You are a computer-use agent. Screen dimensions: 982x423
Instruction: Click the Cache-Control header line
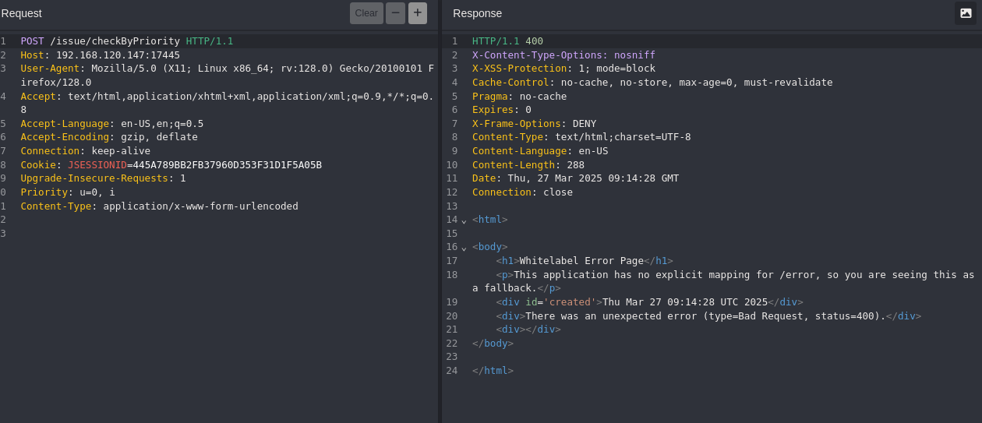[652, 83]
